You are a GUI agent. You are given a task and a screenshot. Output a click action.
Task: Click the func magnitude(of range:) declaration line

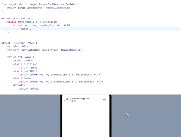[40, 4]
